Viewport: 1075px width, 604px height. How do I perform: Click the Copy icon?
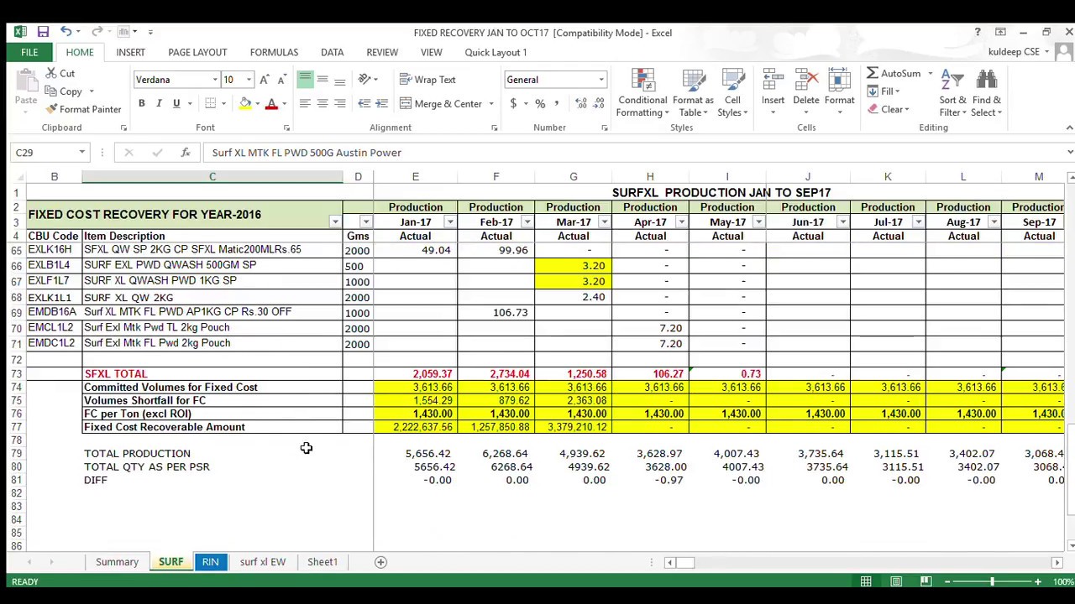click(x=50, y=91)
